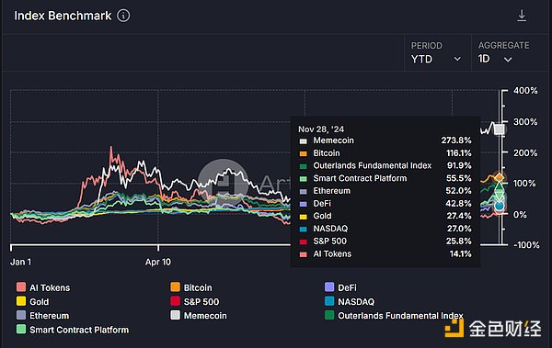Image resolution: width=552 pixels, height=348 pixels.
Task: Click the blue NASDAQ circle chart marker
Action: 499,206
